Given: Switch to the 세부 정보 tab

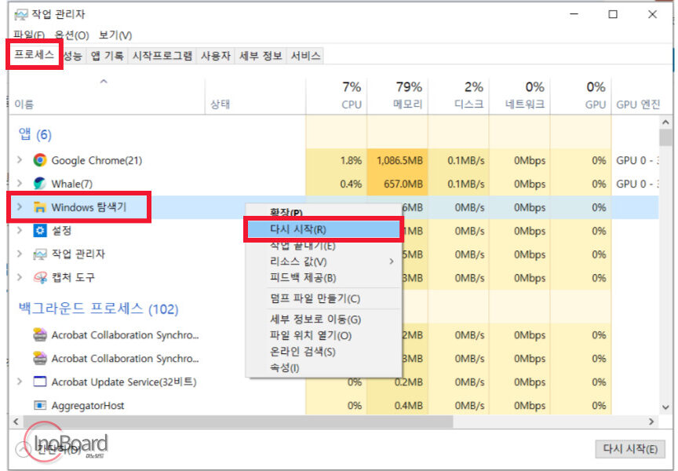Looking at the screenshot, I should [261, 56].
